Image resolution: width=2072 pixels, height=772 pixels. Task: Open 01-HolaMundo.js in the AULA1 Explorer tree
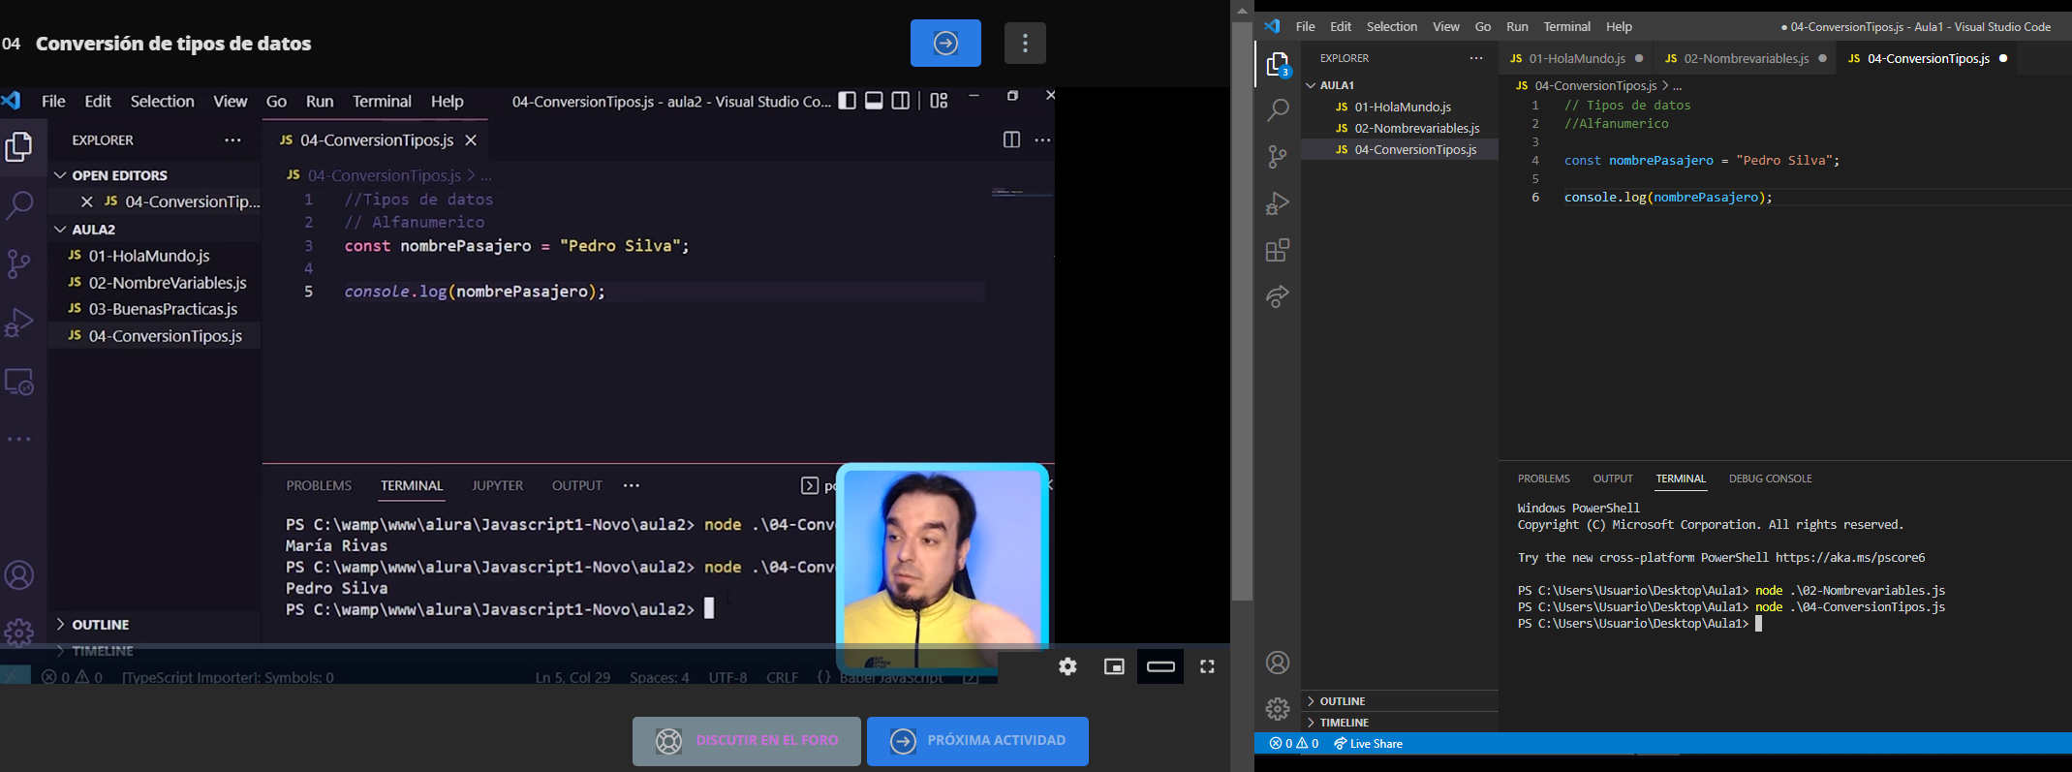[x=1400, y=107]
